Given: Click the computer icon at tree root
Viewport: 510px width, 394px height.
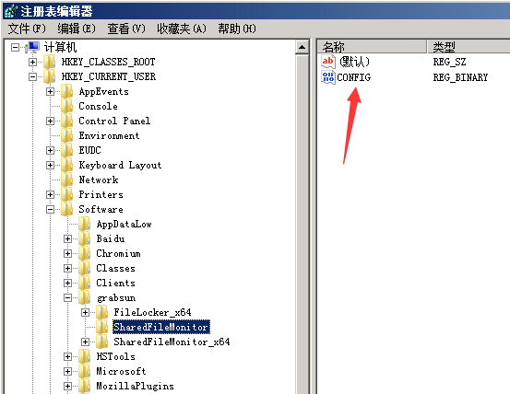Looking at the screenshot, I should coord(32,47).
